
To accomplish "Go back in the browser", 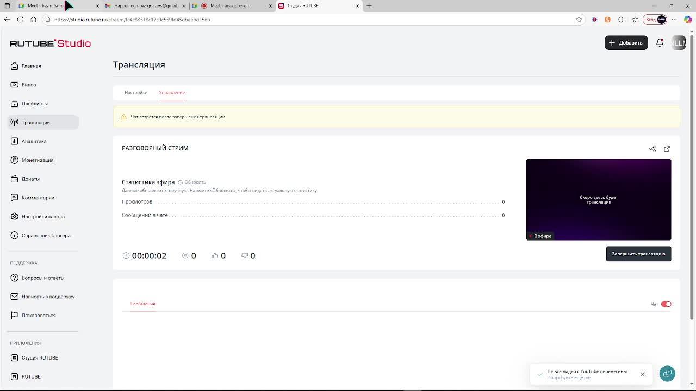I will click(7, 20).
